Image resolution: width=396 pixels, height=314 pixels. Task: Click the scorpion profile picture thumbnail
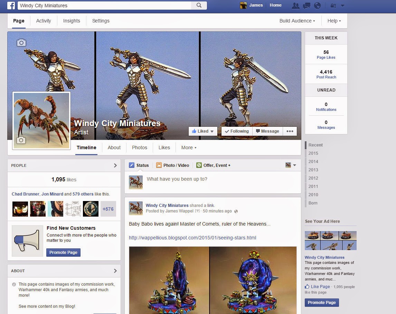click(41, 121)
